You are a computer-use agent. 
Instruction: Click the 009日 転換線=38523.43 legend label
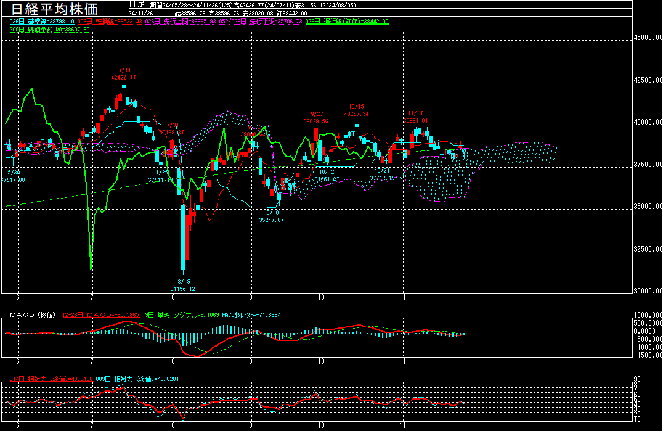110,21
